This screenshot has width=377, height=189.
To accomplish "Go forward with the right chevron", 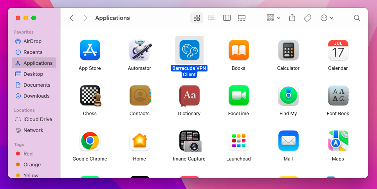I will click(x=85, y=18).
